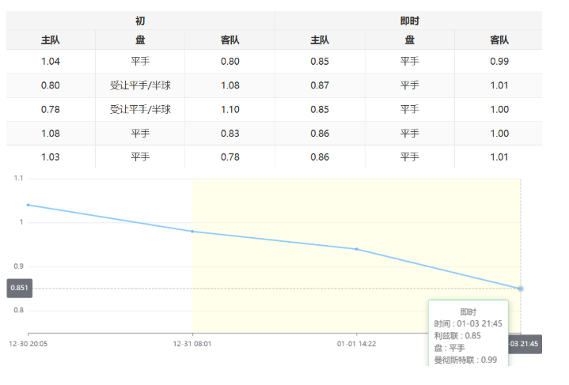The image size is (569, 385).
Task: Click the 12-31 08:01 x-axis label
Action: pos(192,344)
